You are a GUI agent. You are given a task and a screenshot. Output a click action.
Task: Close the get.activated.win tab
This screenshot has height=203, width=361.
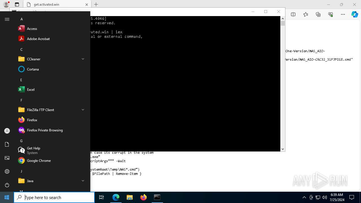click(87, 5)
